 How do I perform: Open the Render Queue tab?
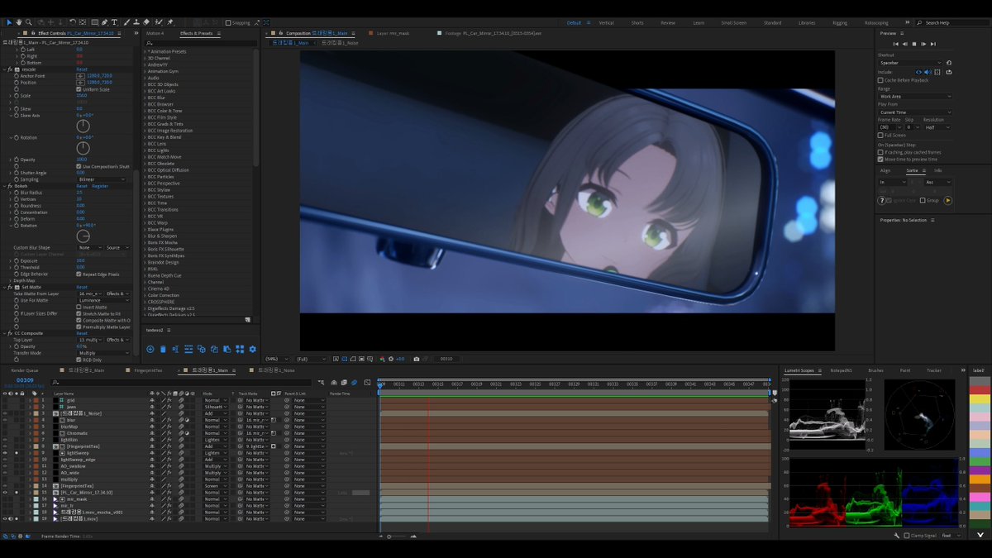tap(26, 370)
